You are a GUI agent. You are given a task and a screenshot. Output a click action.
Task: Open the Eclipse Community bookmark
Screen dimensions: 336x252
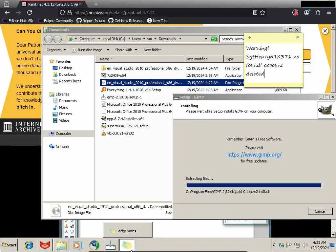55,21
